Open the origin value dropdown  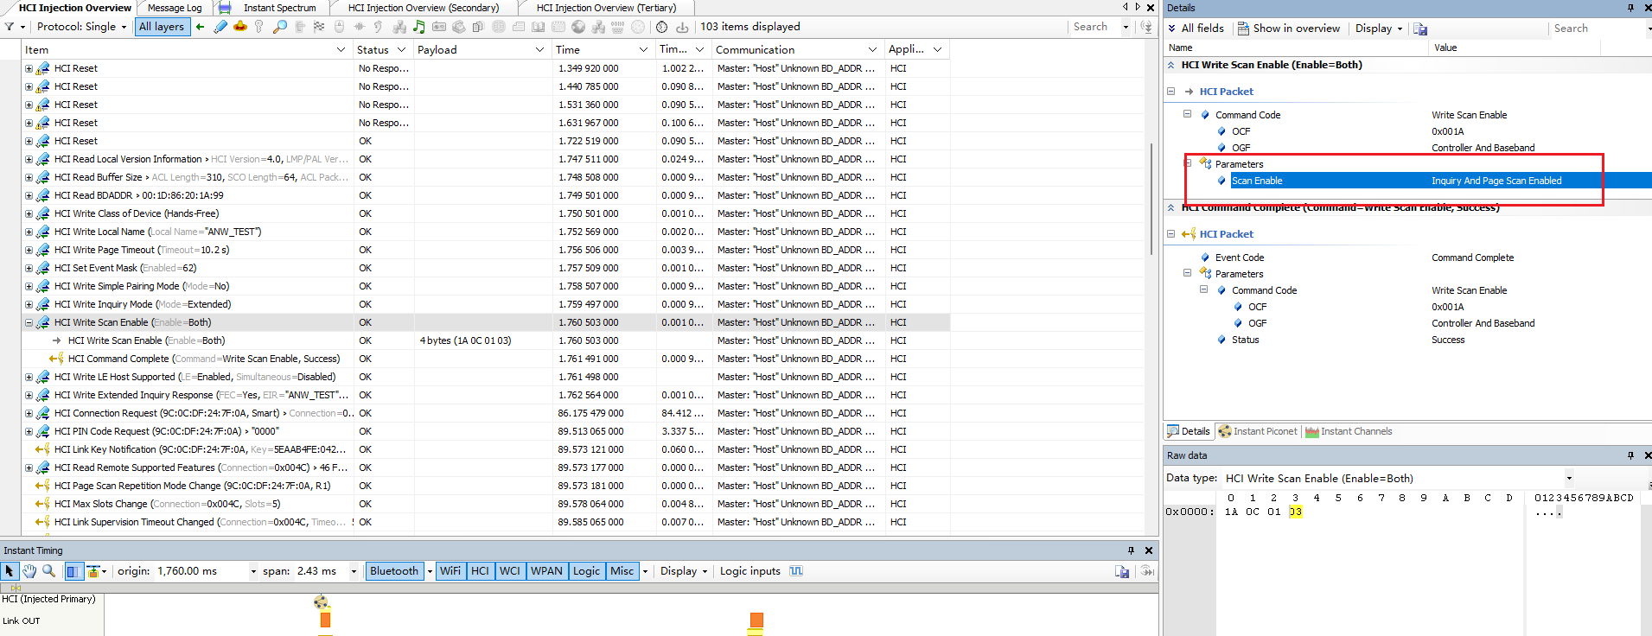tap(253, 571)
